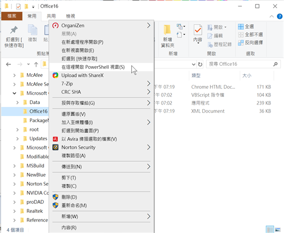The image size is (284, 233).
Task: Click the Back navigation arrow
Action: point(9,64)
